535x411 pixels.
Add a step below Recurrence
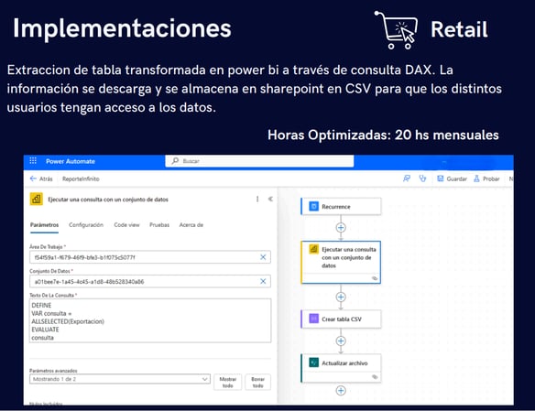coord(341,228)
